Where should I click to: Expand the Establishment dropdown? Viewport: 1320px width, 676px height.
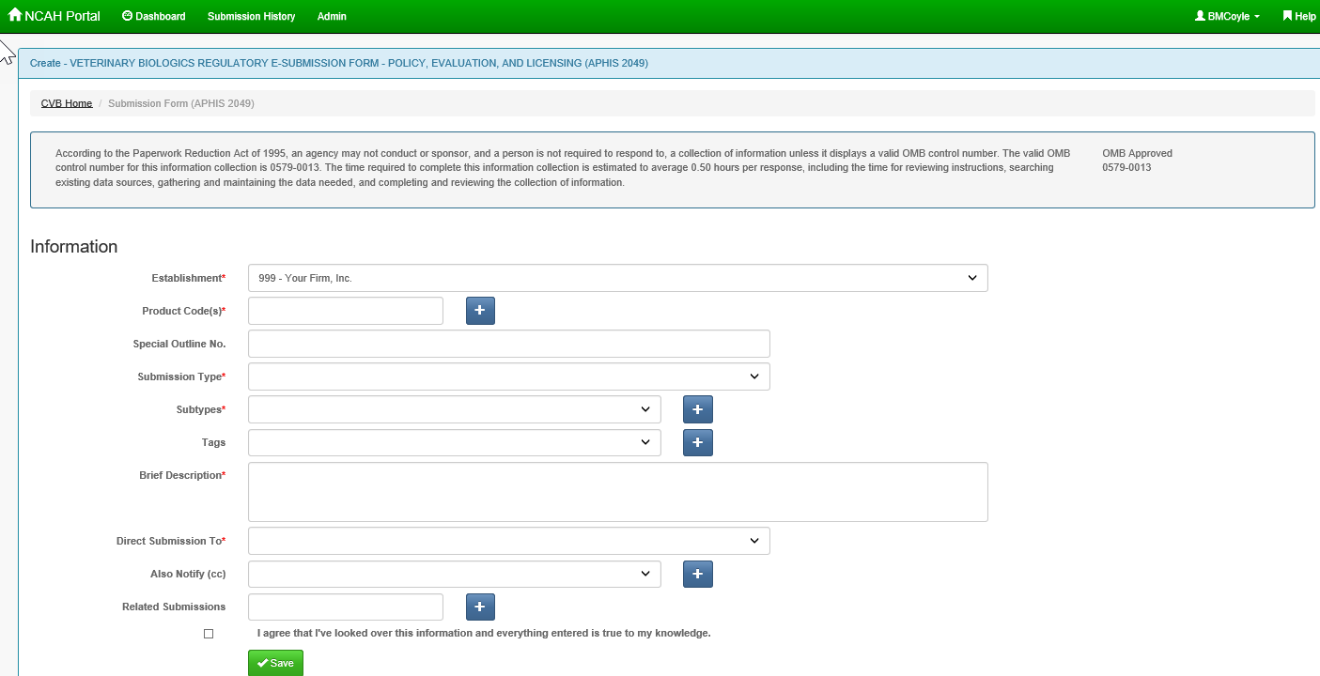617,278
